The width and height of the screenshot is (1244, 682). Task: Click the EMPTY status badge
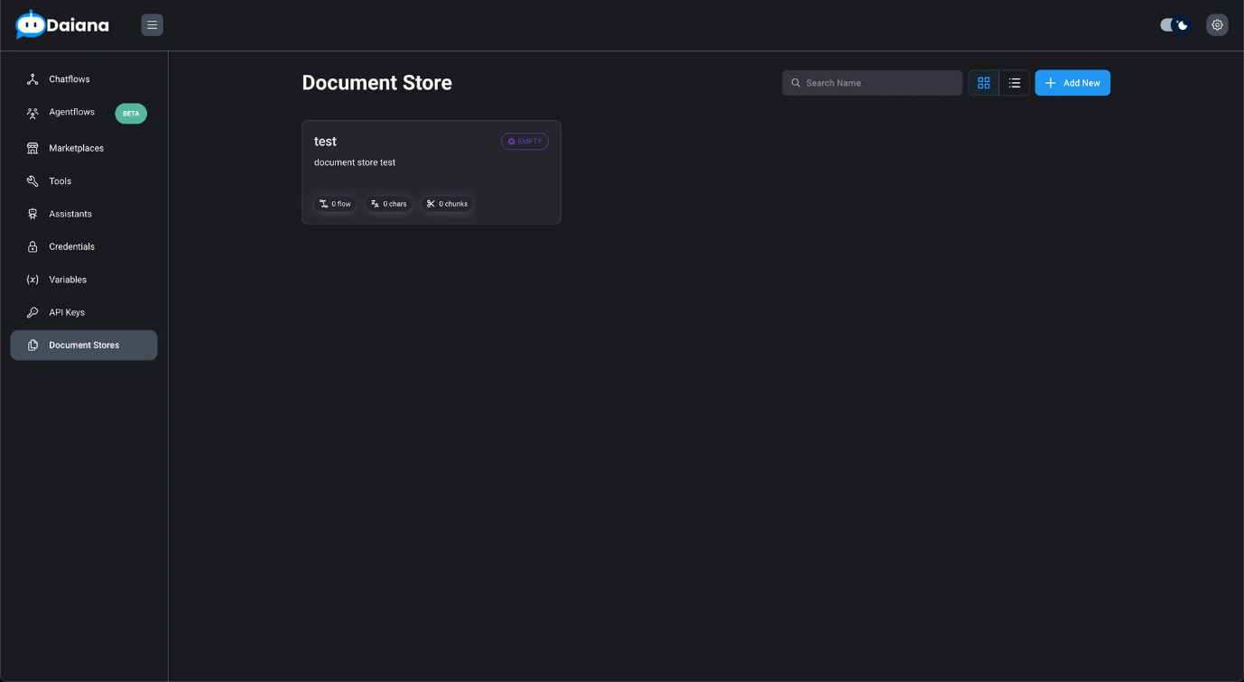click(x=525, y=142)
